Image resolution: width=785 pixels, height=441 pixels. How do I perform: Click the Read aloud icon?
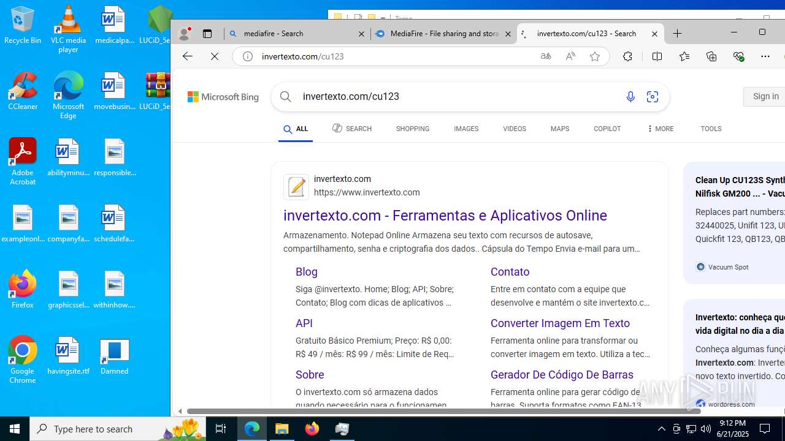coord(570,56)
